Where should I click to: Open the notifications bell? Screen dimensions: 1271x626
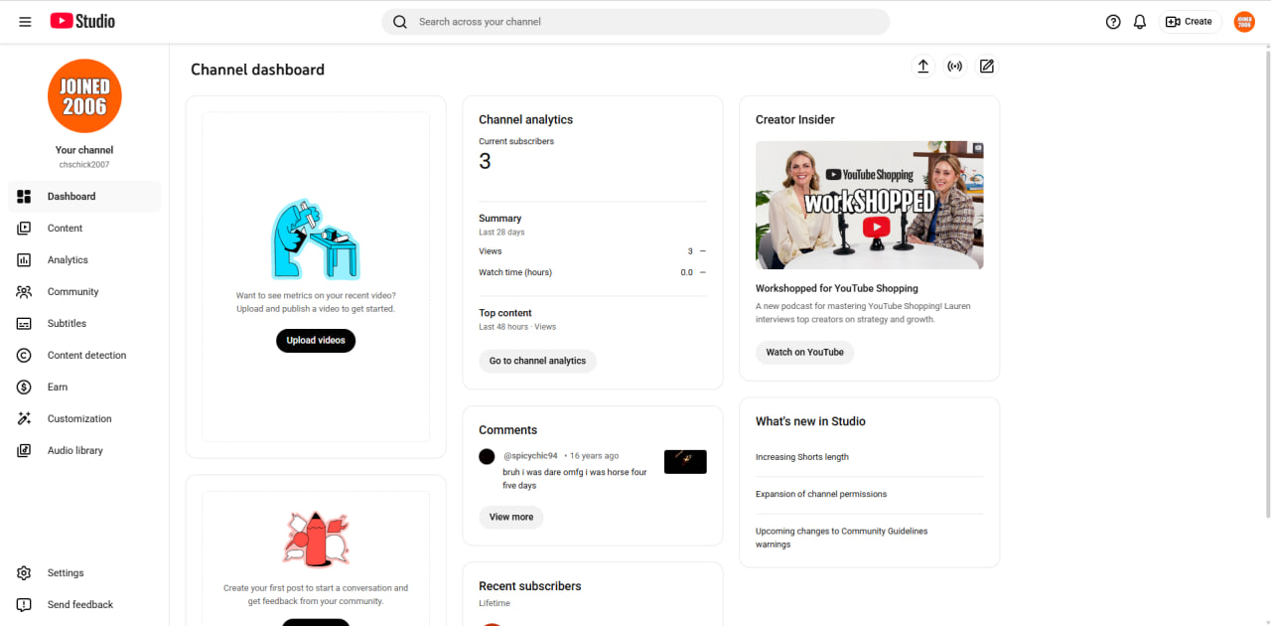tap(1140, 22)
